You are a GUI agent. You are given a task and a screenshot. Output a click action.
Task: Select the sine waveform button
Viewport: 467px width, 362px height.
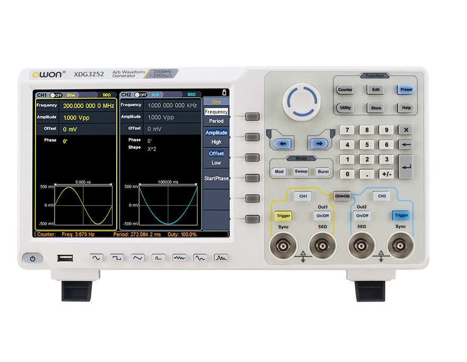point(96,258)
